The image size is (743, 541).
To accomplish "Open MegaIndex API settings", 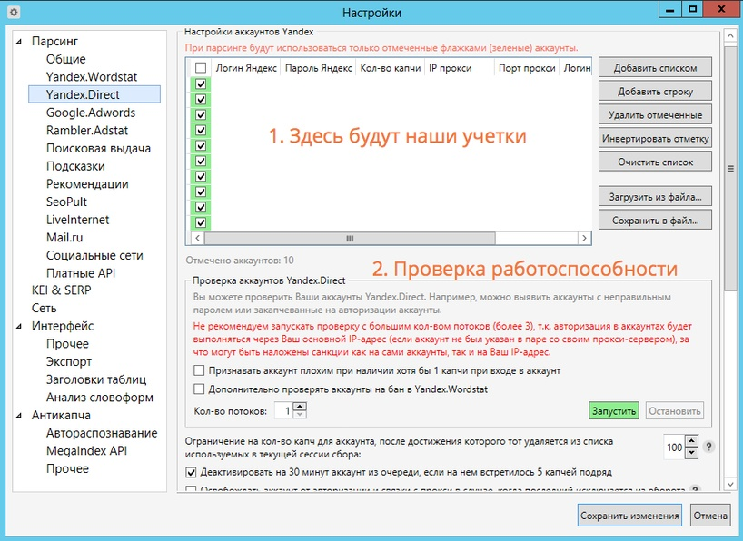I will click(86, 451).
